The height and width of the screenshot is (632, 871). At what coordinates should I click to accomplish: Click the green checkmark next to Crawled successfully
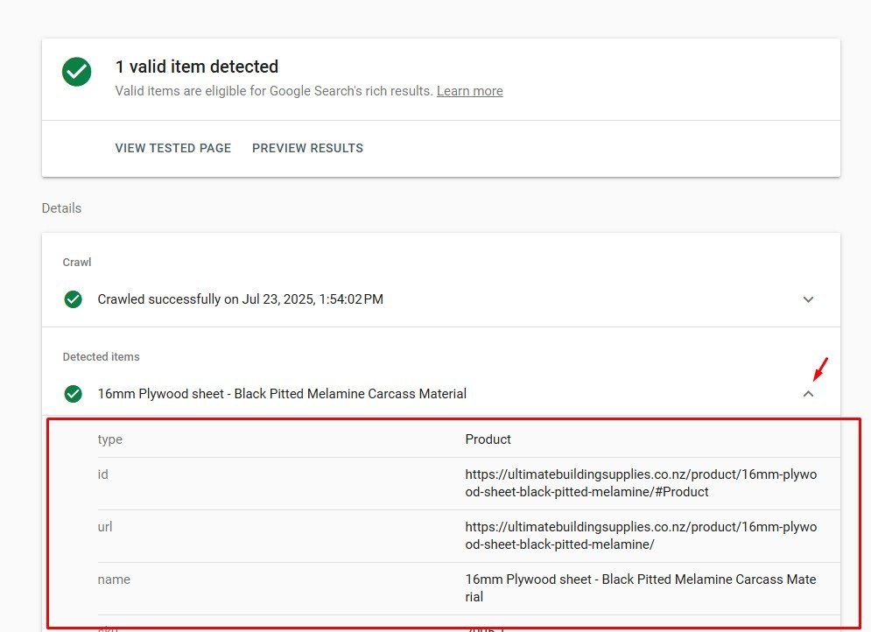point(74,299)
